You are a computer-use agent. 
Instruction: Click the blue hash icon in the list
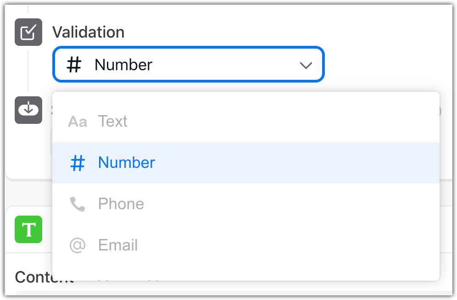[x=78, y=163]
